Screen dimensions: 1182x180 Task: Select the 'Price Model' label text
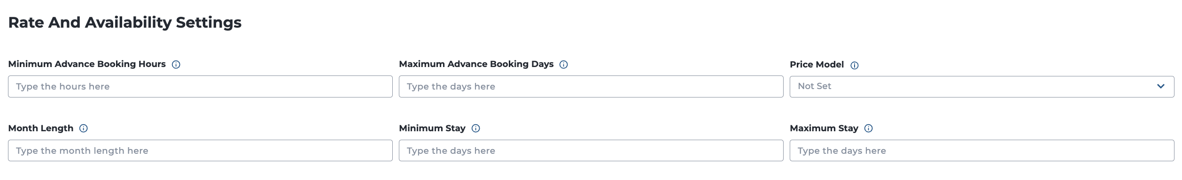tap(817, 65)
